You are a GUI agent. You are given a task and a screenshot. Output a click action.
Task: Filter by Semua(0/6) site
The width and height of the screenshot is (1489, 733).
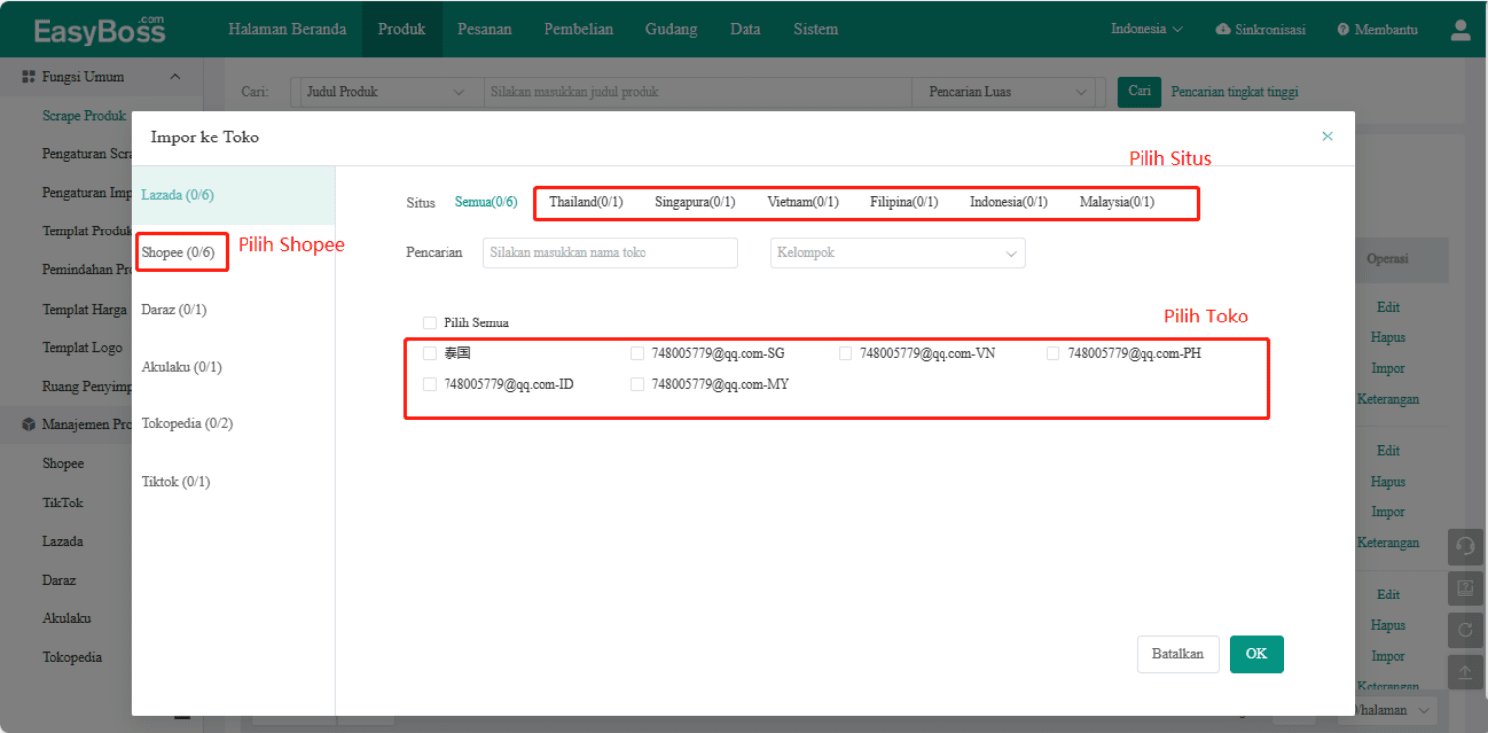coord(486,202)
